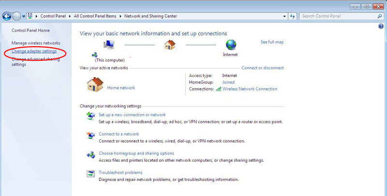Click the Troubleshoot problems icon

[x=90, y=174]
